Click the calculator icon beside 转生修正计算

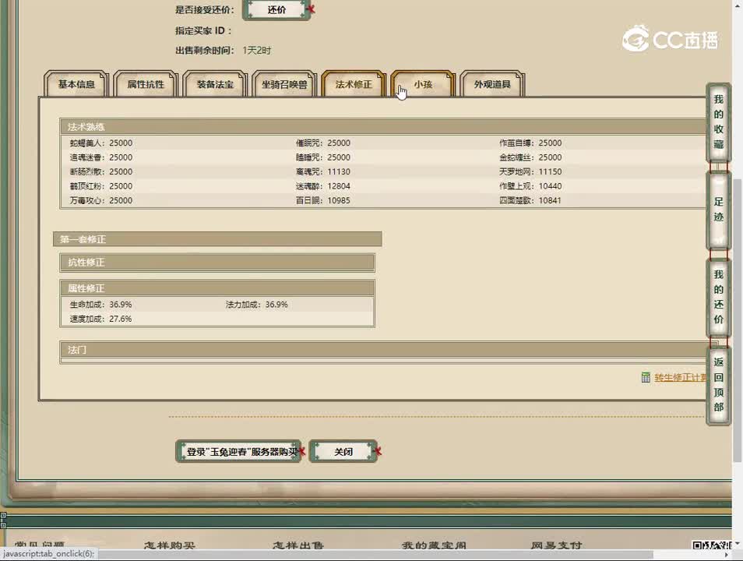coord(646,377)
